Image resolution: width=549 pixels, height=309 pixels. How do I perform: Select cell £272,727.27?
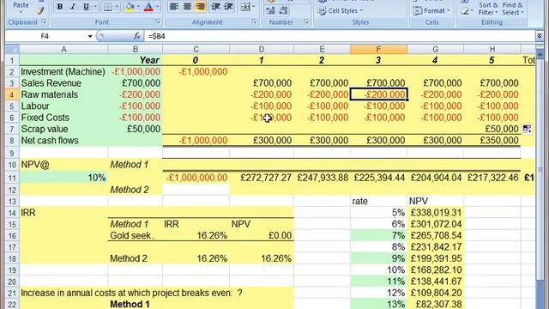pyautogui.click(x=262, y=178)
